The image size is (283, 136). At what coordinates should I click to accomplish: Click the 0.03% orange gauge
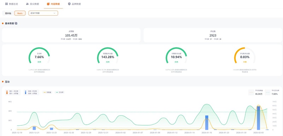click(x=245, y=56)
